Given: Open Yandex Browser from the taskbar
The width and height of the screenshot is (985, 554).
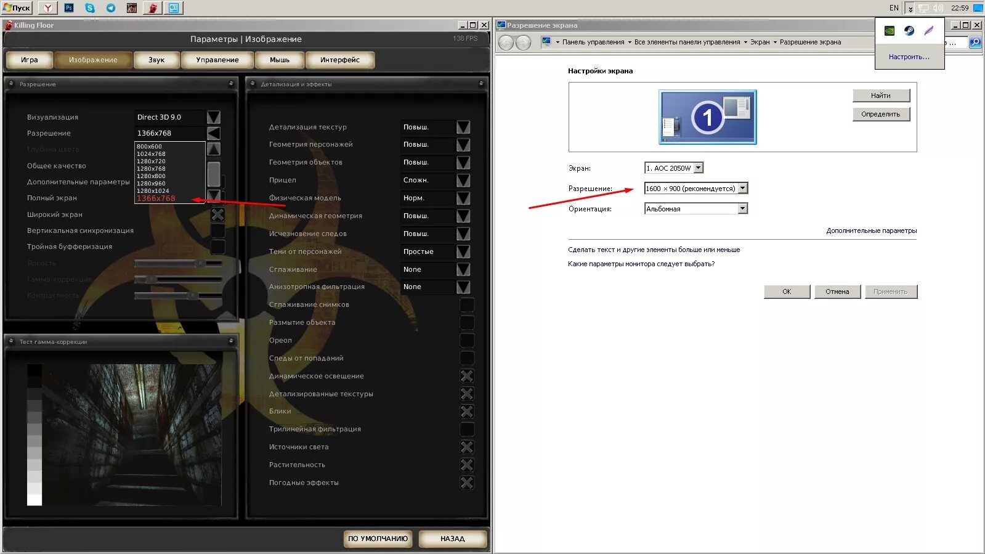Looking at the screenshot, I should click(x=47, y=8).
